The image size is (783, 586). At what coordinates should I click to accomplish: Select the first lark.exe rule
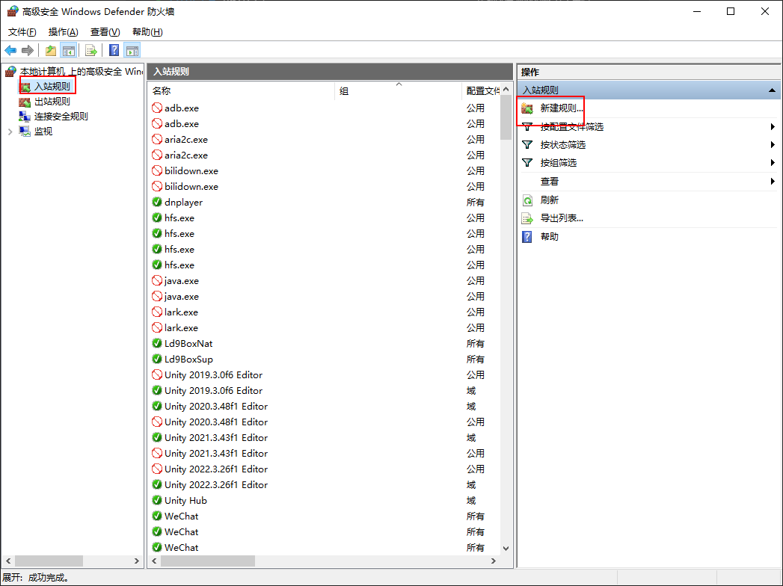(325, 312)
